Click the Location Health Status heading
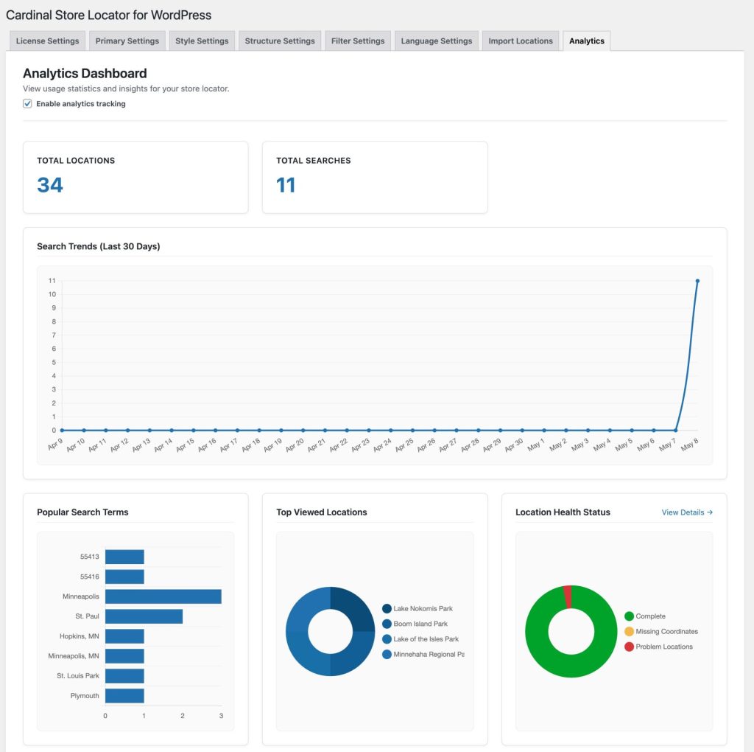The width and height of the screenshot is (754, 752). [563, 512]
